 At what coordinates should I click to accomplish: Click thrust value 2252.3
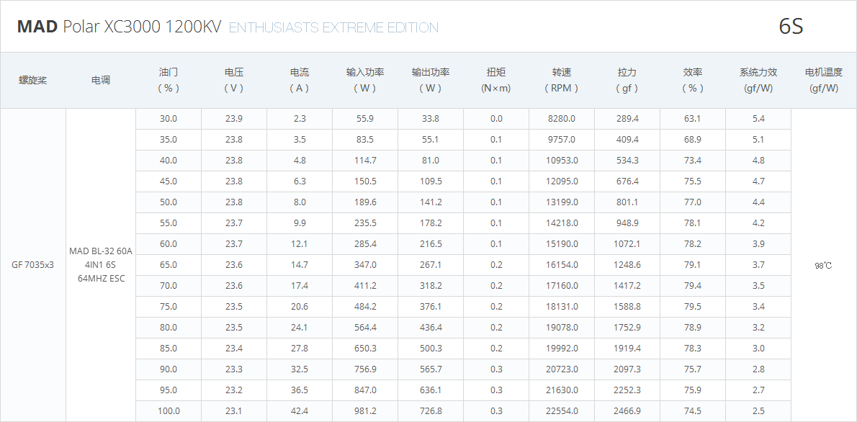coord(627,390)
